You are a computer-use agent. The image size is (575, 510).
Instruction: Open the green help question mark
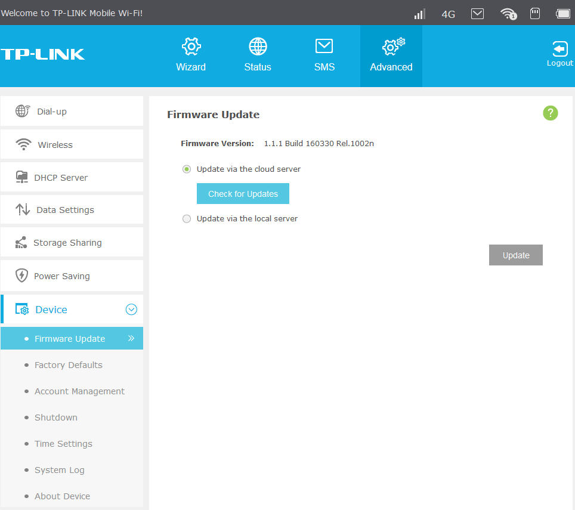pyautogui.click(x=550, y=113)
